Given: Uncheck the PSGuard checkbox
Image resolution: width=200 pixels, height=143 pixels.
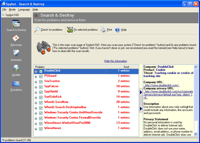Looking at the screenshot, I should (41, 76).
